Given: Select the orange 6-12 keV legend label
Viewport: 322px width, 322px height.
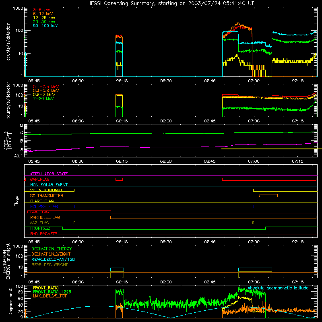Looking at the screenshot, I should (43, 14).
